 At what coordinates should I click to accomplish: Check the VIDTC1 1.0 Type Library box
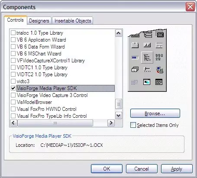pos(13,68)
